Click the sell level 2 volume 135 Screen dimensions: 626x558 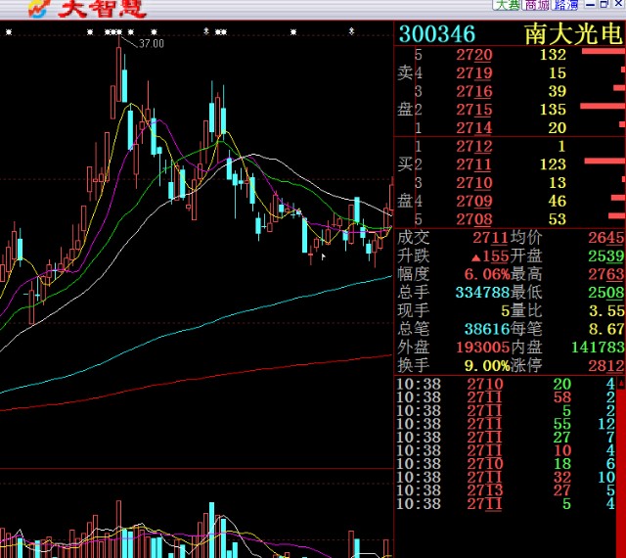pos(553,110)
